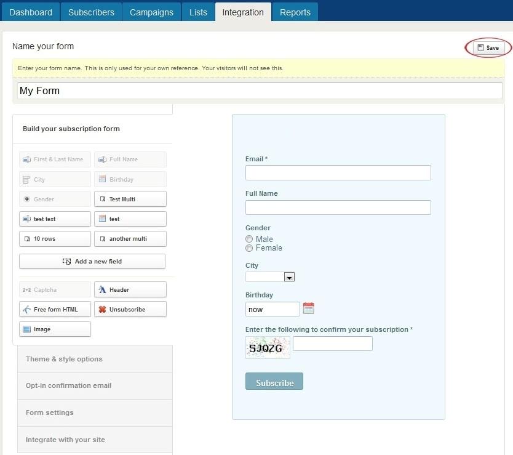The width and height of the screenshot is (513, 455).
Task: Click the Birthday calendar icon in field palette
Action: (102, 179)
